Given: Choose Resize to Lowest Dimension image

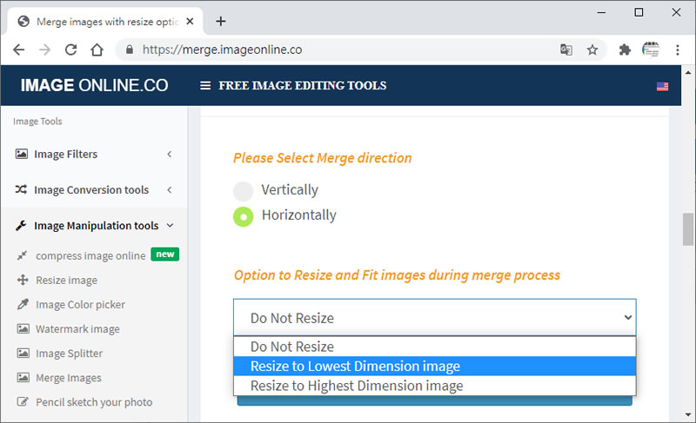Looking at the screenshot, I should (434, 366).
